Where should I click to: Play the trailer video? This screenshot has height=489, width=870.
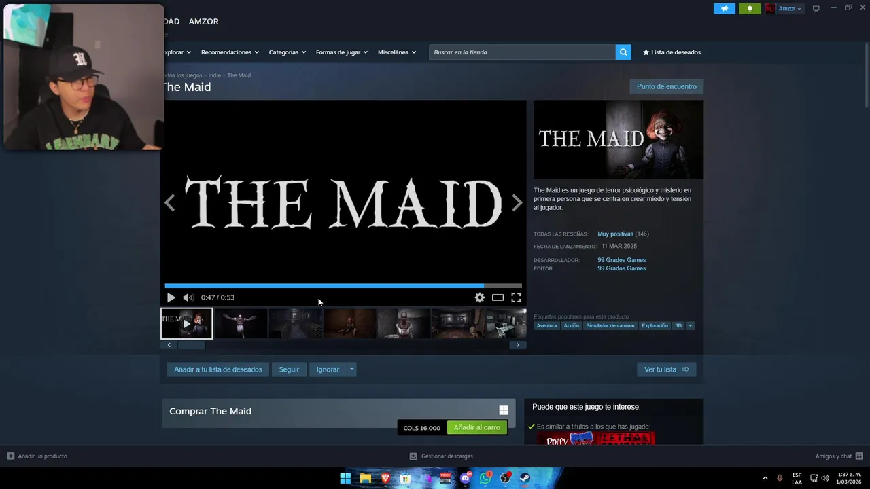pyautogui.click(x=171, y=297)
